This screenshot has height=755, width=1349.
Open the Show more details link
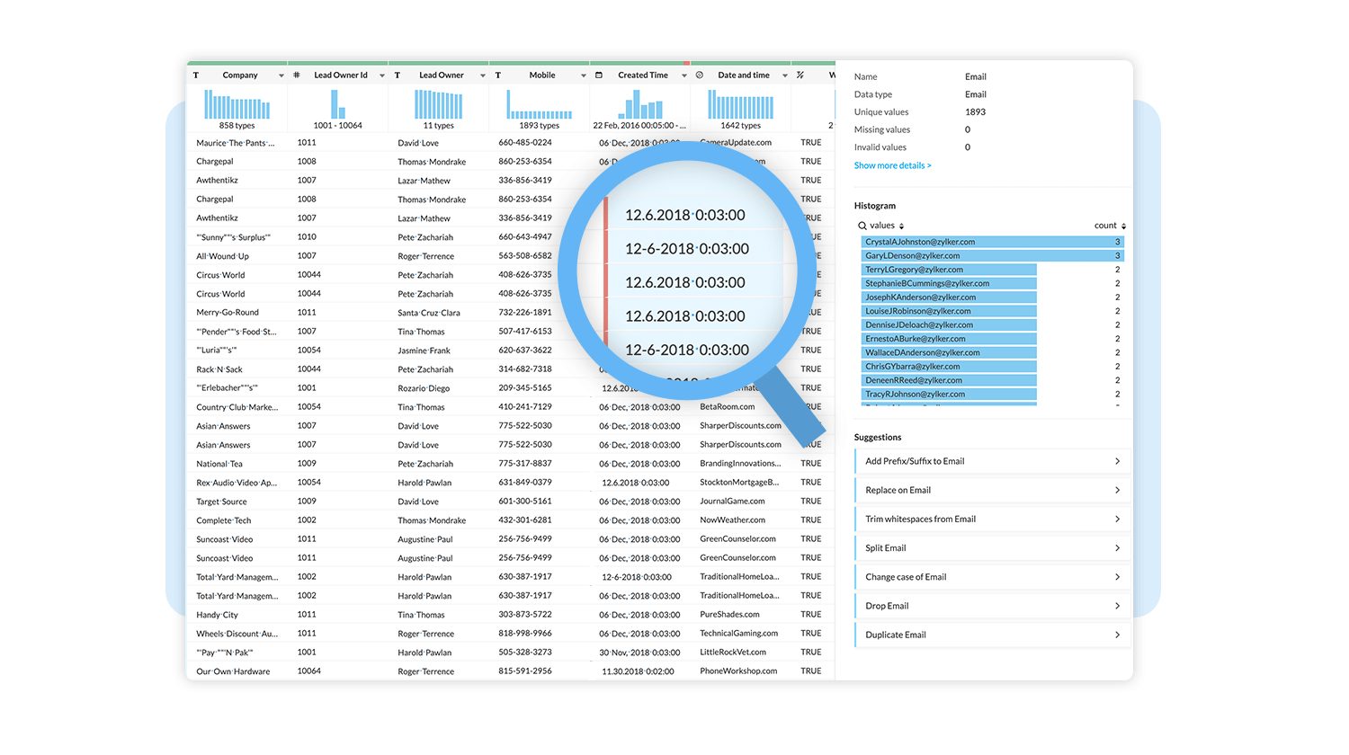tap(892, 165)
